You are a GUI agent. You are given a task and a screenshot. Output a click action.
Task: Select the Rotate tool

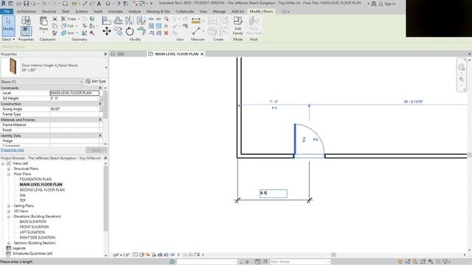[x=130, y=31]
